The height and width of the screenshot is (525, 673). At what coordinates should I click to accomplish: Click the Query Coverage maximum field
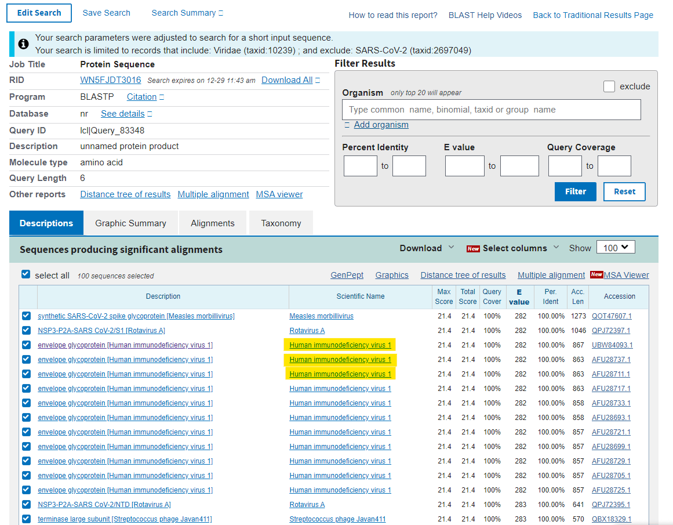coord(614,166)
